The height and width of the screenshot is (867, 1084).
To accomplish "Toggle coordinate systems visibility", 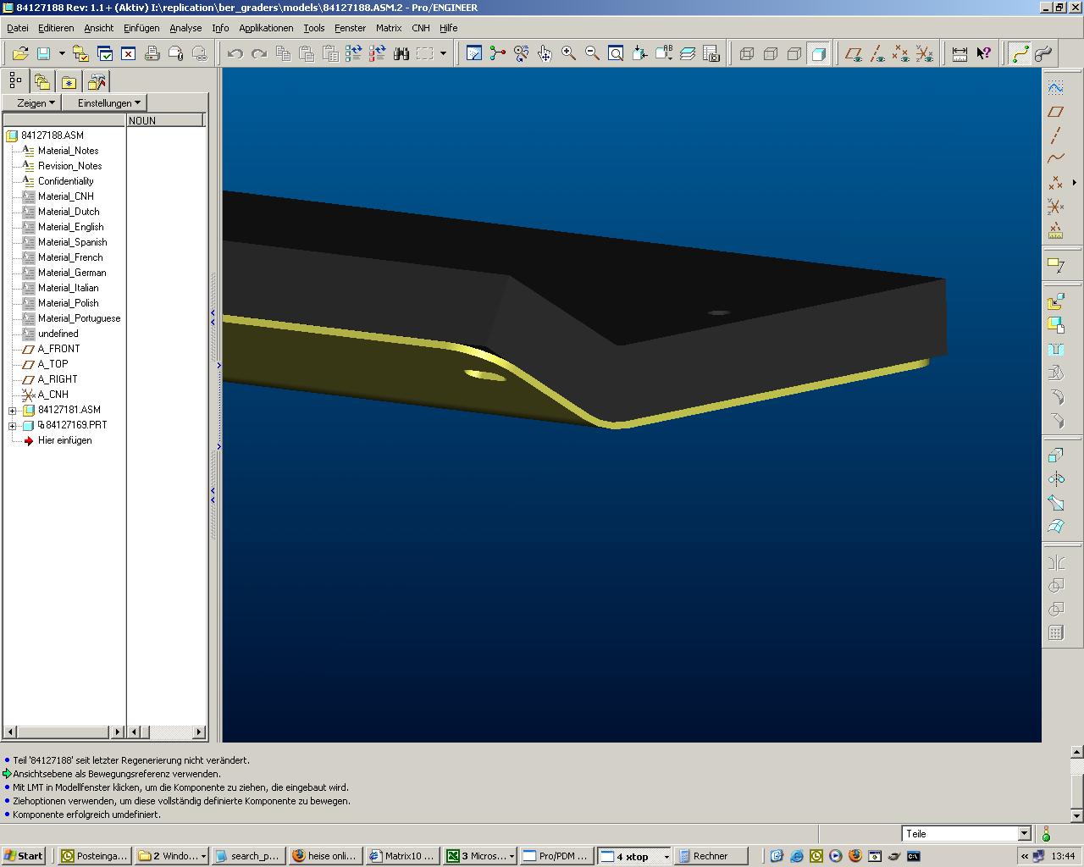I will tap(925, 53).
